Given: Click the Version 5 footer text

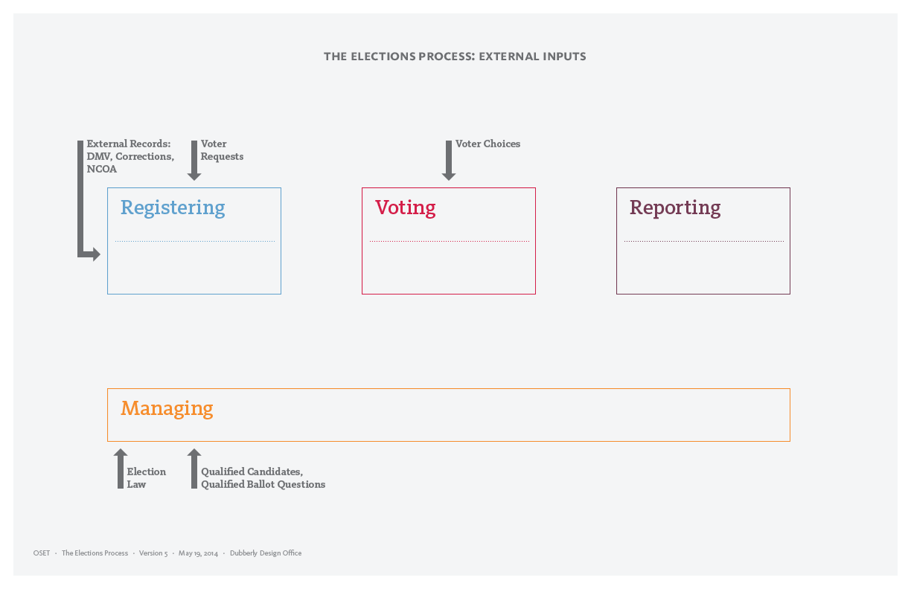Looking at the screenshot, I should (x=153, y=553).
